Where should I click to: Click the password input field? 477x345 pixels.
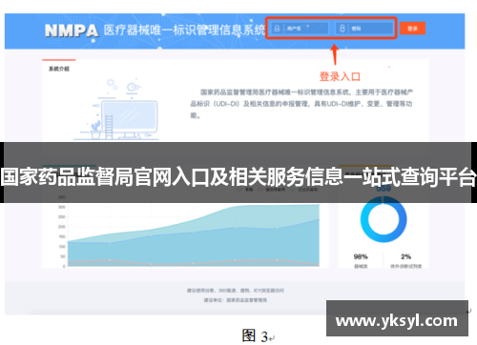[364, 29]
